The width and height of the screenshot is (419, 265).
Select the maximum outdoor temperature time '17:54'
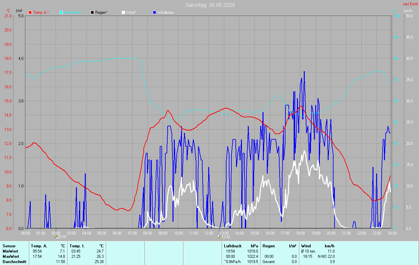(x=37, y=256)
